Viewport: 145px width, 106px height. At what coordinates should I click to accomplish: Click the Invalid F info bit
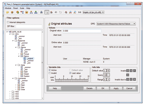coord(135,71)
